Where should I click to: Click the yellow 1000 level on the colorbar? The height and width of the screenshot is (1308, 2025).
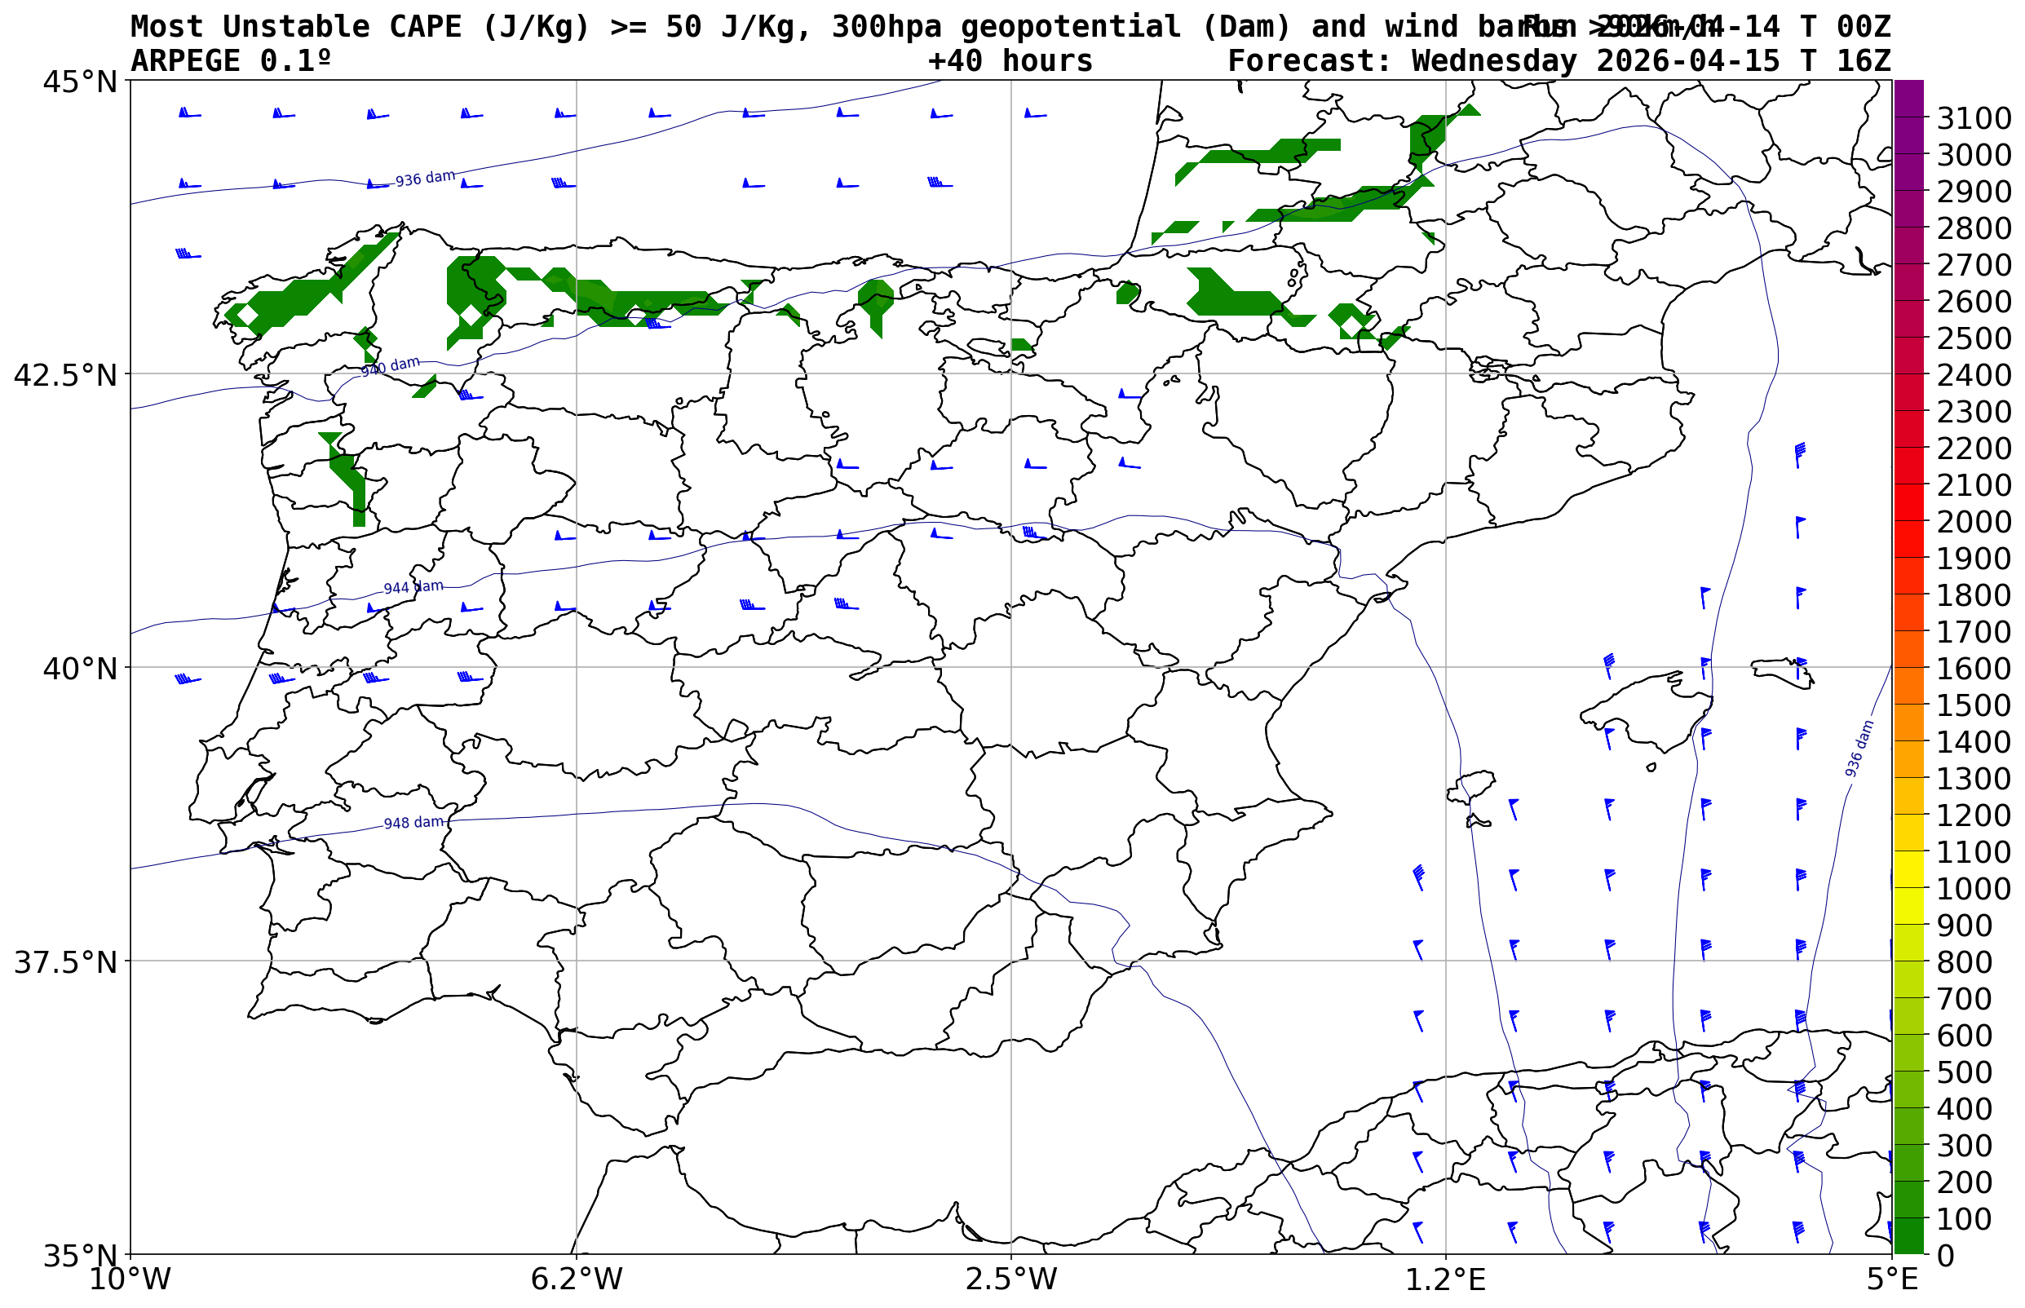[1908, 887]
